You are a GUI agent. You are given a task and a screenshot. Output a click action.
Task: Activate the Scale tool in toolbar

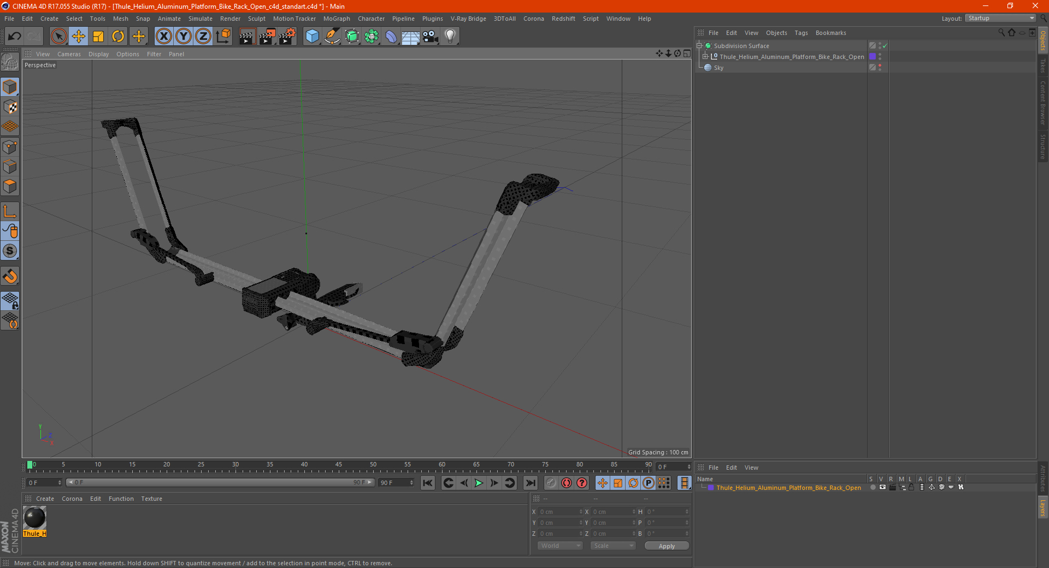click(98, 37)
